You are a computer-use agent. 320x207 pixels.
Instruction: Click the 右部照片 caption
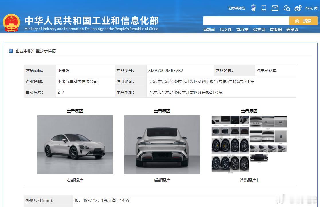click(x=75, y=180)
